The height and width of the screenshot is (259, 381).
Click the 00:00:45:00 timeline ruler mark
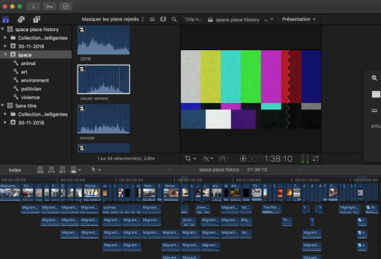click(x=190, y=180)
